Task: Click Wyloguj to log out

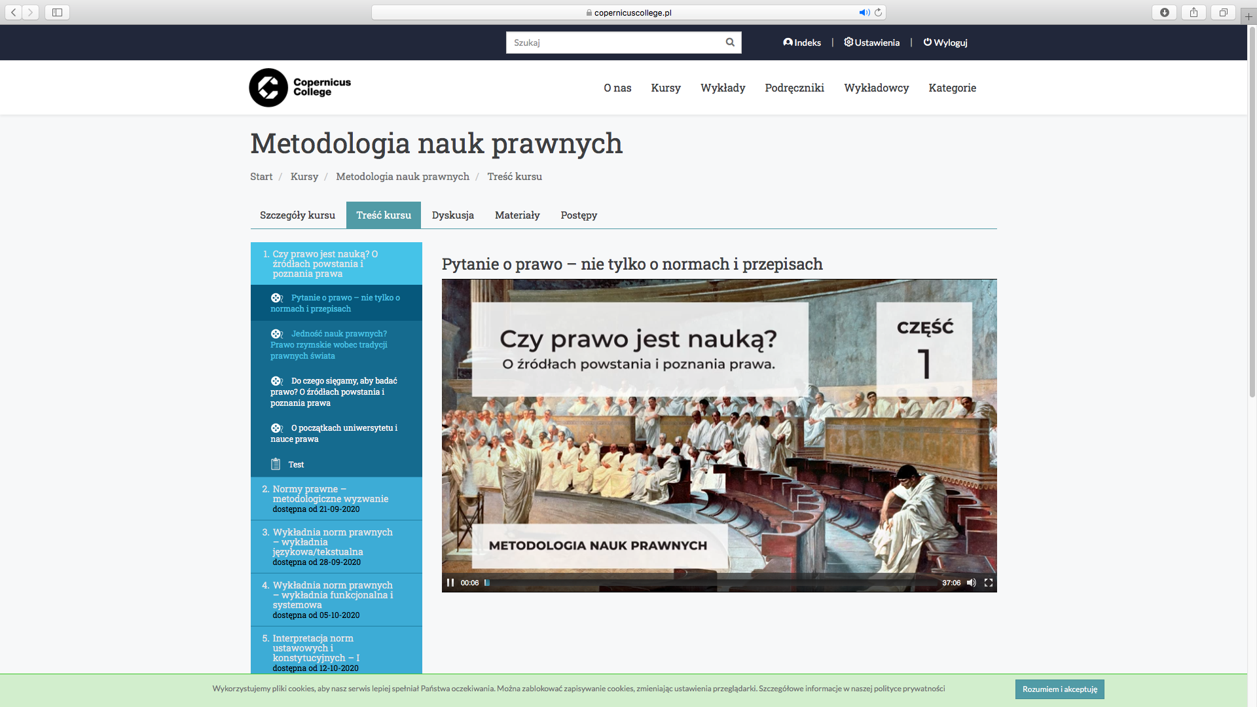Action: [945, 43]
